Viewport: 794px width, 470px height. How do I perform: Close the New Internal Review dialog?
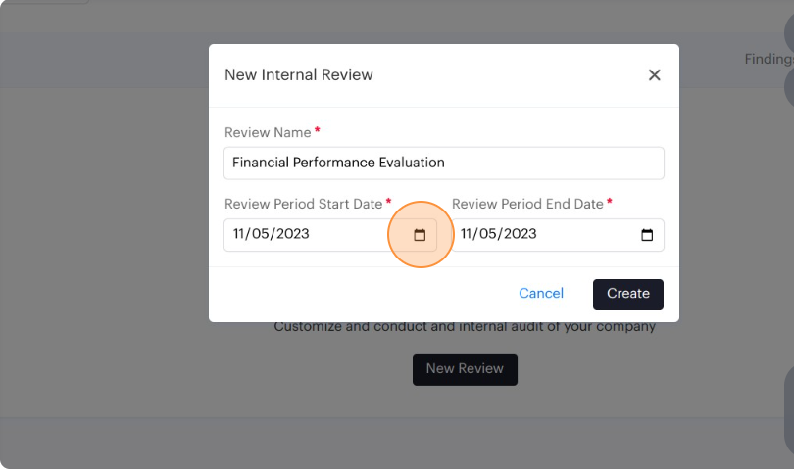(x=655, y=75)
